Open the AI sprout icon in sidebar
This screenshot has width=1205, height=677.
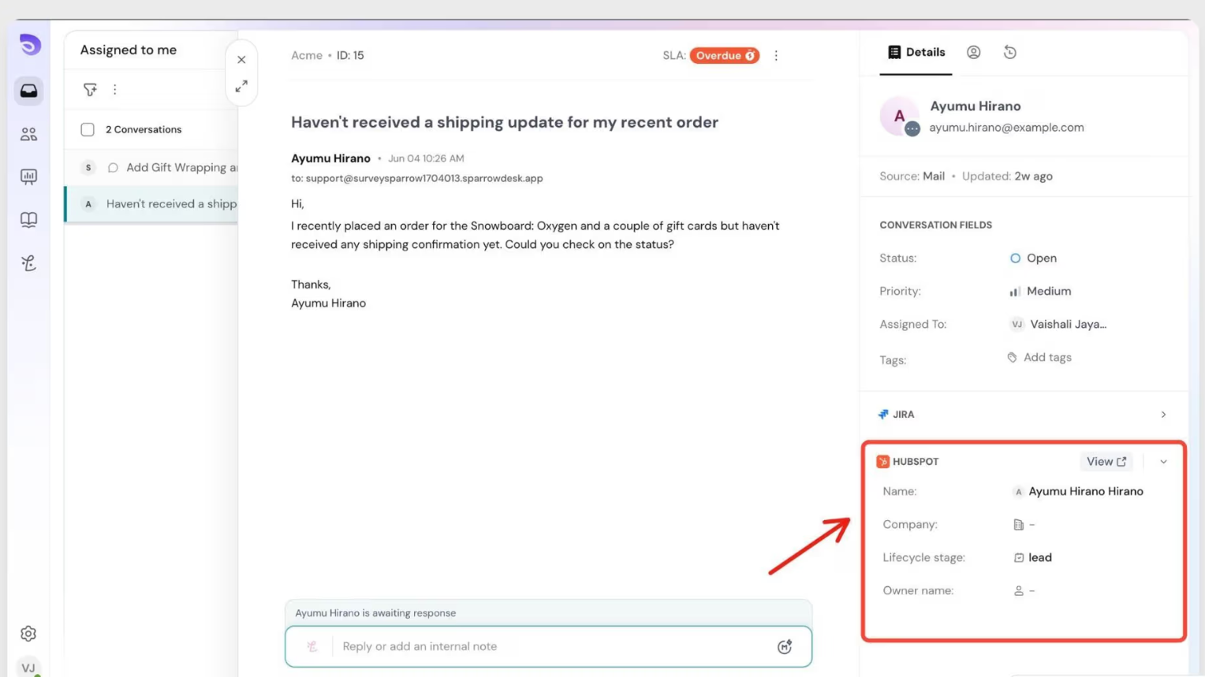click(28, 263)
